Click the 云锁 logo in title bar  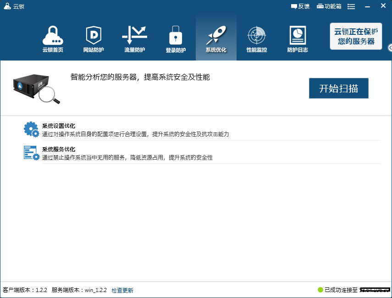7,6
